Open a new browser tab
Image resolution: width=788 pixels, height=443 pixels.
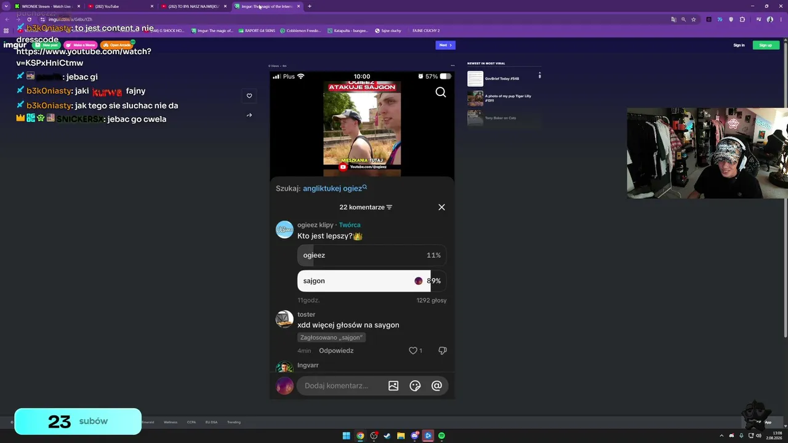click(310, 6)
